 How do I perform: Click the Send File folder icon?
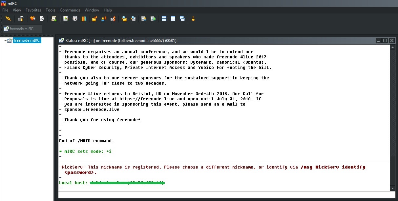94,19
